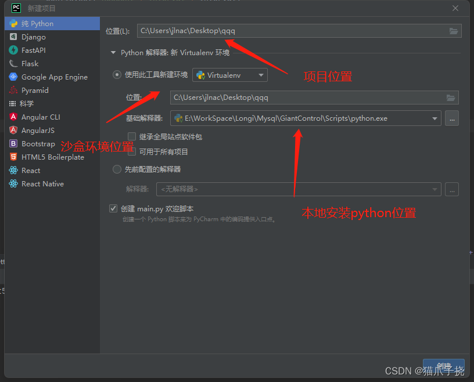Viewport: 474px width, 382px height.
Task: Click the Google App Engine icon
Action: [13, 77]
